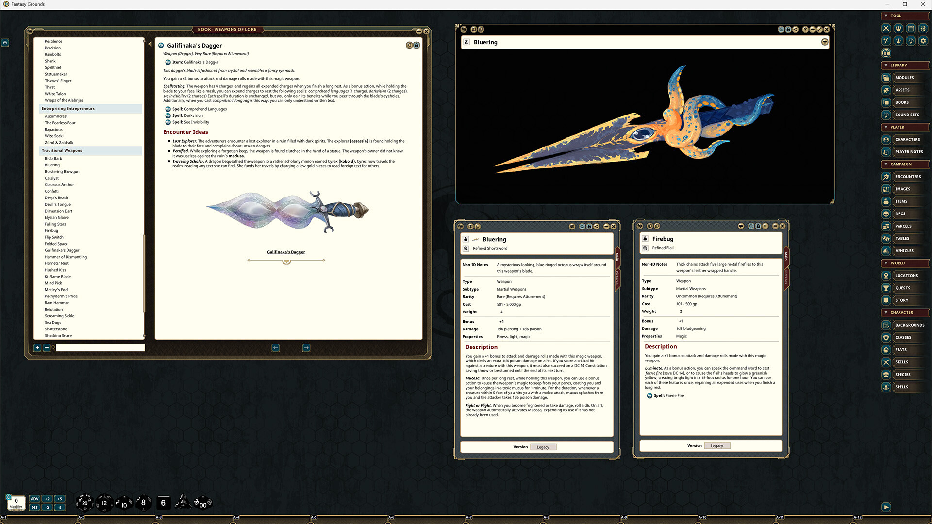Open the Sound Board music-note tool icon
The image size is (932, 524).
point(911,40)
